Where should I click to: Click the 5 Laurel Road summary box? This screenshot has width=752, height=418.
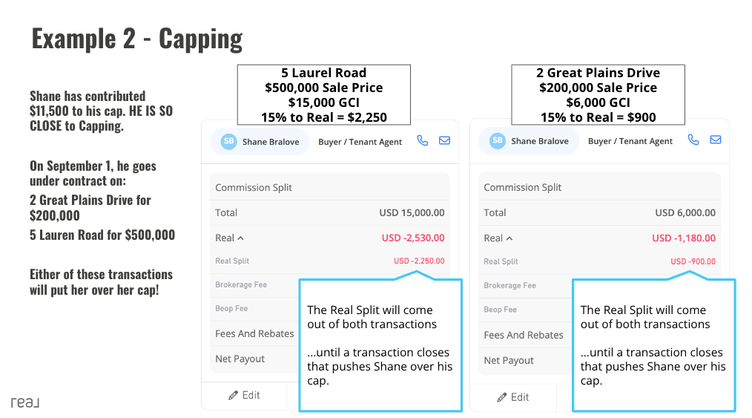324,95
